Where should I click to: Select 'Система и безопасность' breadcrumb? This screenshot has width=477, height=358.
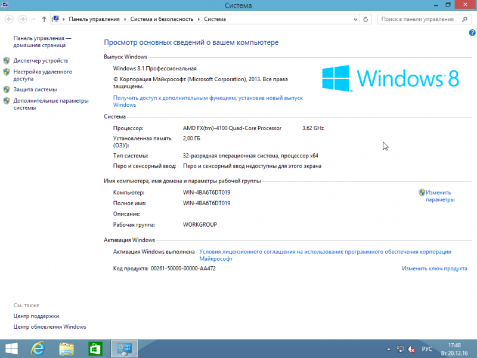162,19
